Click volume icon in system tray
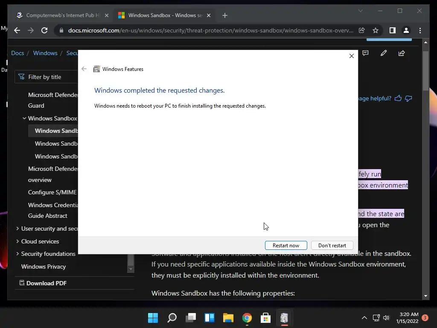The image size is (437, 328). (x=386, y=318)
